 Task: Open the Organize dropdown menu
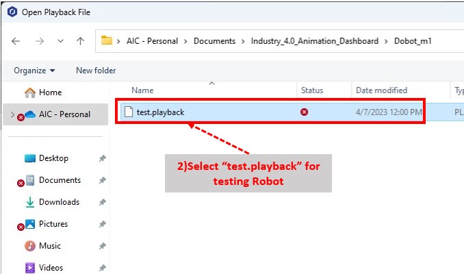click(x=34, y=71)
